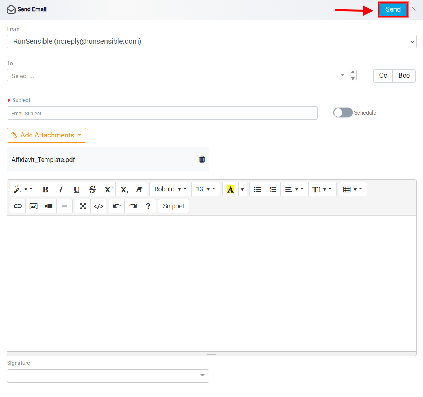The width and height of the screenshot is (423, 397).
Task: Click inside the email body editor
Action: pyautogui.click(x=211, y=283)
